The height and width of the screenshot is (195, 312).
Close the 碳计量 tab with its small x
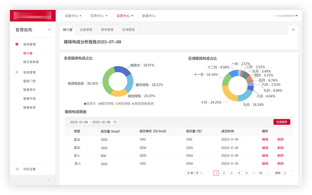(73, 27)
